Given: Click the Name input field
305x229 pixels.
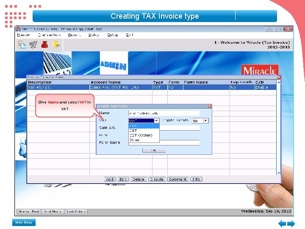Looking at the screenshot, I should pos(164,113).
